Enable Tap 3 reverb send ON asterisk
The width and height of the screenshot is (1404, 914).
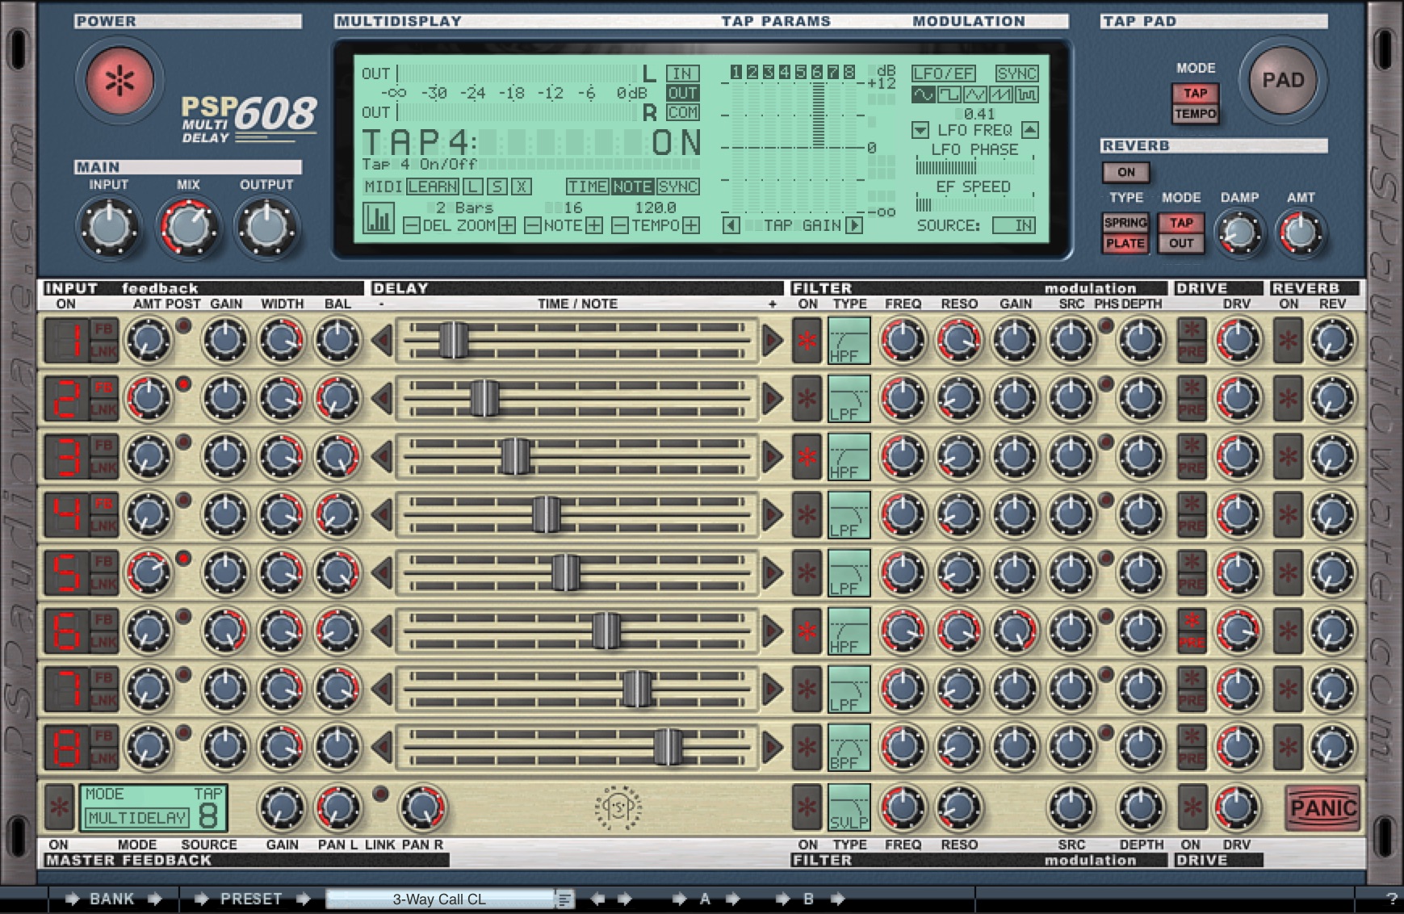[1288, 456]
